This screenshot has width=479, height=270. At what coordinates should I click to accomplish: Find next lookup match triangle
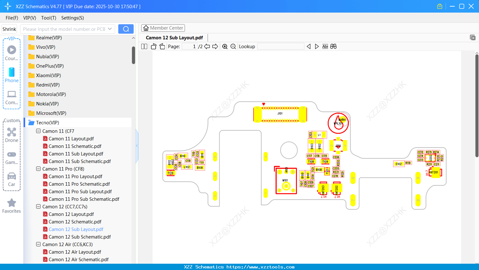tap(317, 47)
